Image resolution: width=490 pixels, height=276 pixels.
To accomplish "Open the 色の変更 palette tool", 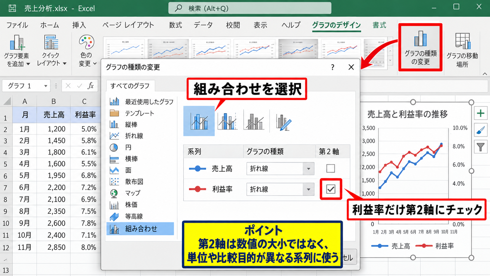I will tap(87, 50).
